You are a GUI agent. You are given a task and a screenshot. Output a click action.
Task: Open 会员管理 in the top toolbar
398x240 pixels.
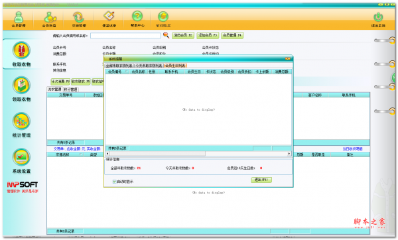[x=19, y=19]
